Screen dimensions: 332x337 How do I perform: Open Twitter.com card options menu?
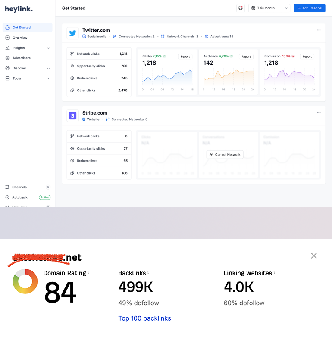319,30
